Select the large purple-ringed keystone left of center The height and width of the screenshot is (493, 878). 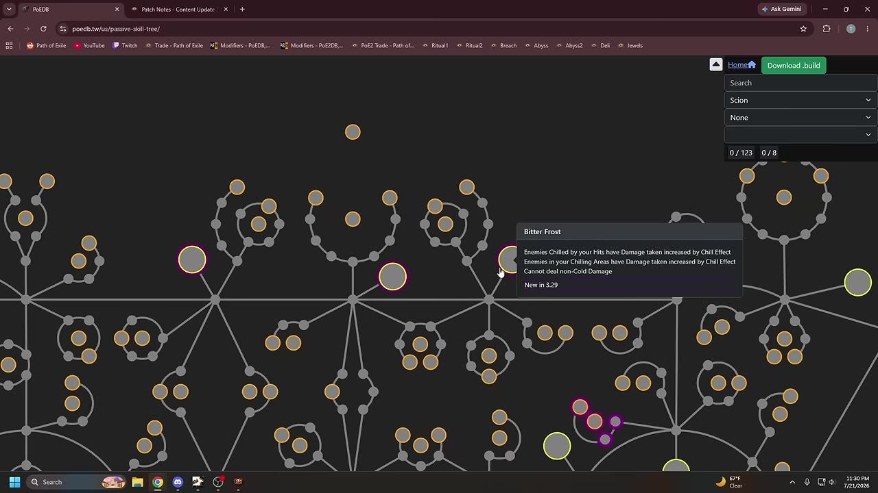[x=192, y=260]
